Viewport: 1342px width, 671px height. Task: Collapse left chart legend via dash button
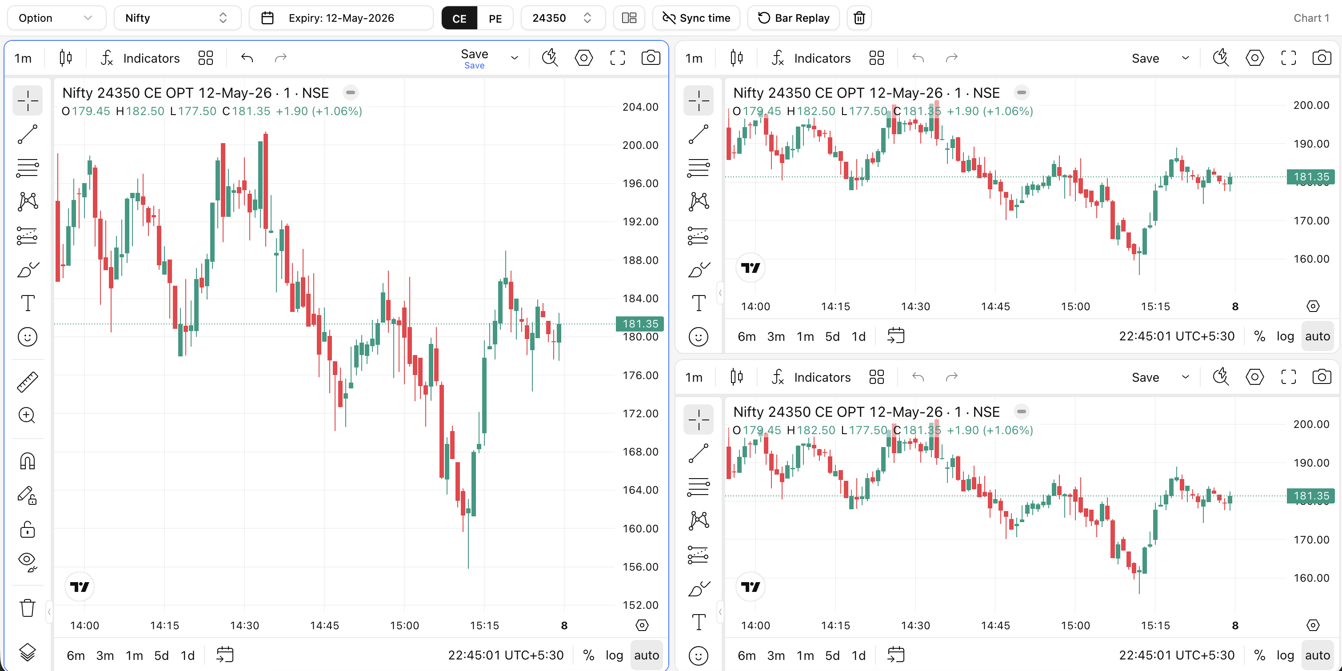[351, 93]
